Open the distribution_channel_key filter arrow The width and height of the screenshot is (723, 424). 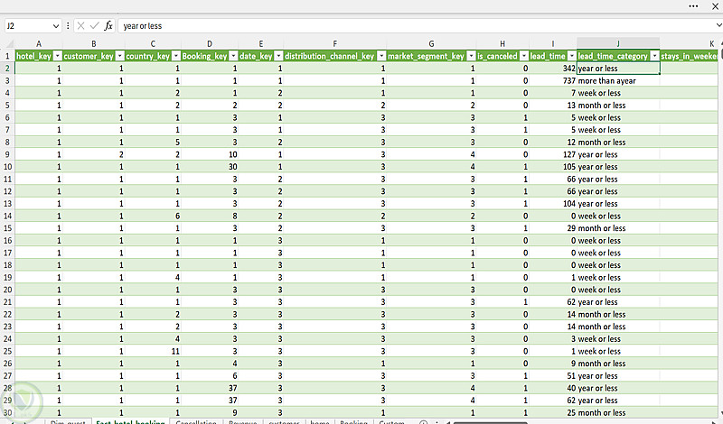(380, 56)
